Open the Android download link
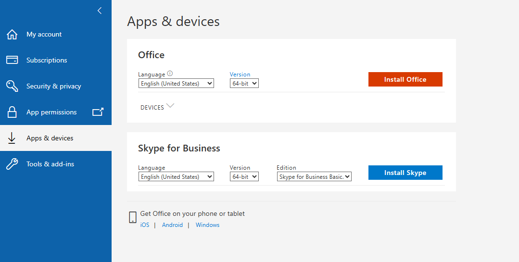 pyautogui.click(x=173, y=225)
